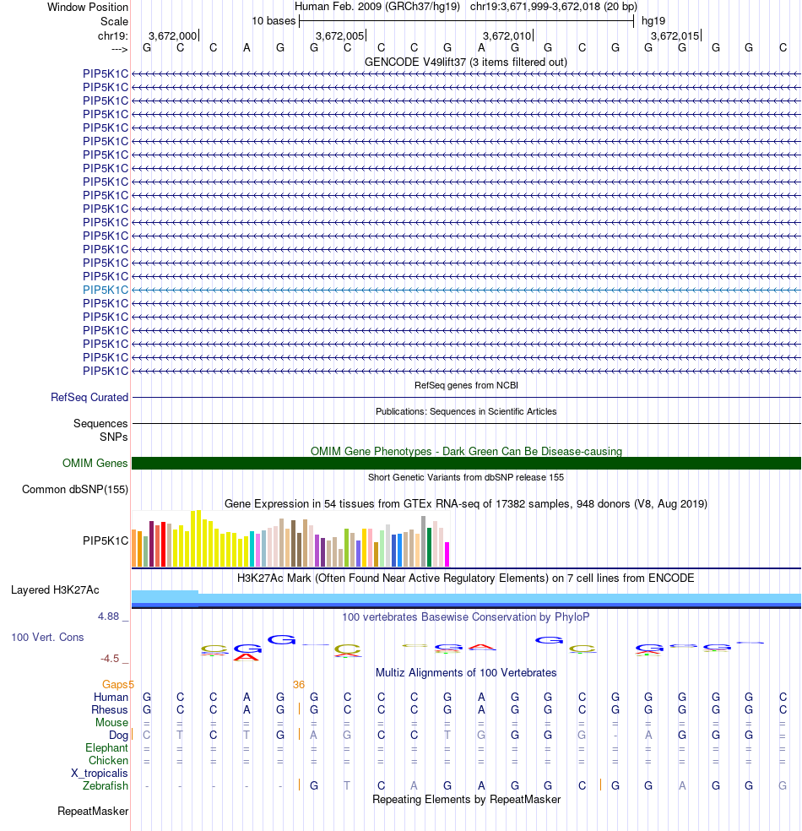Image resolution: width=802 pixels, height=831 pixels.
Task: Click 'Human Feb. 2009 (GRCh37/hg19)' header text
Action: click(377, 7)
